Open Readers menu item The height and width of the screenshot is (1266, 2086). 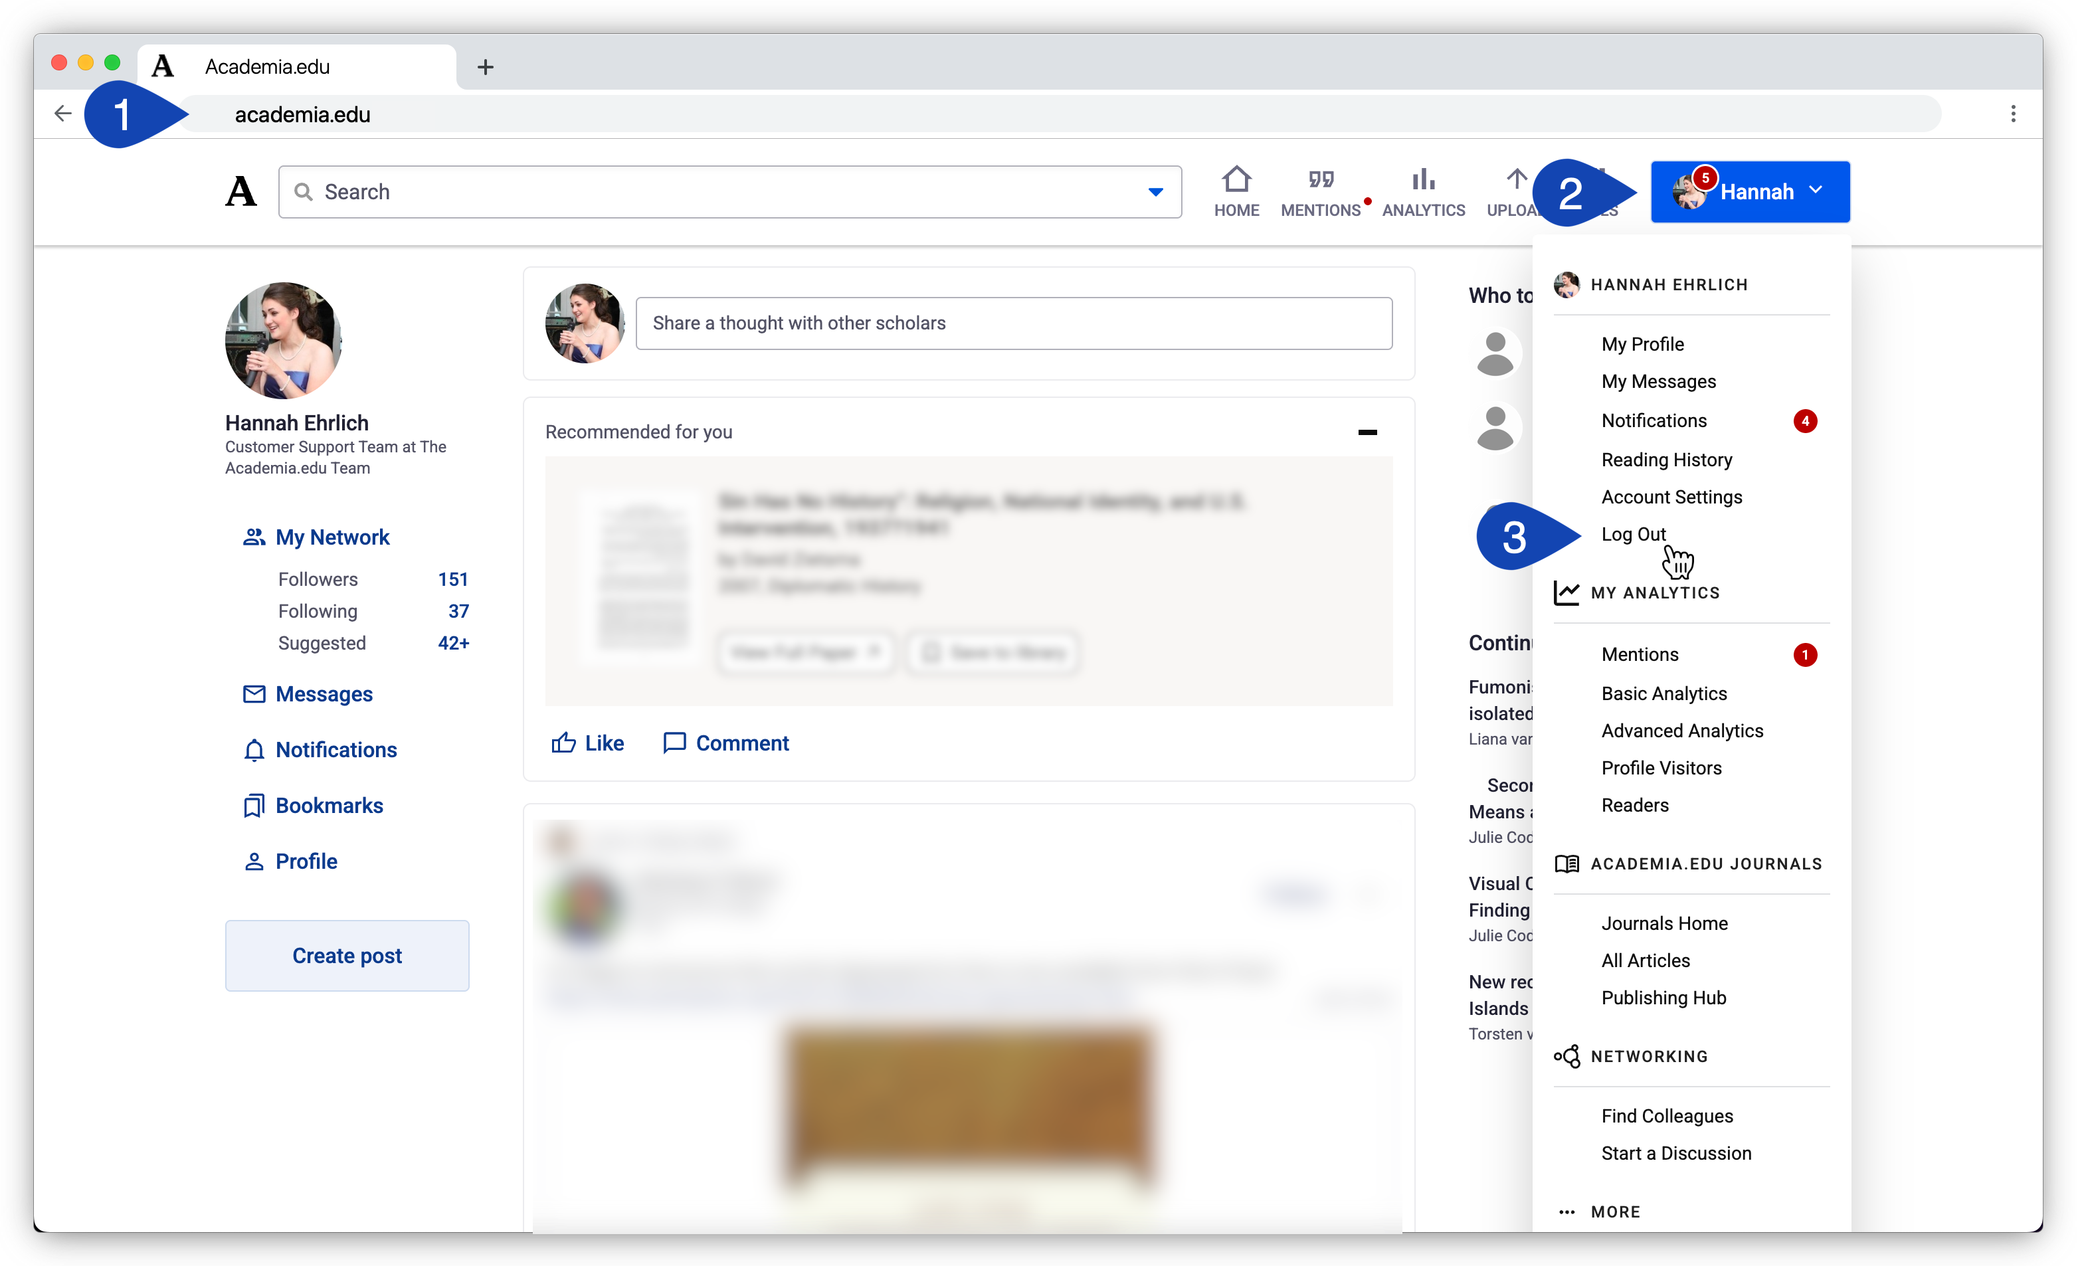coord(1635,805)
